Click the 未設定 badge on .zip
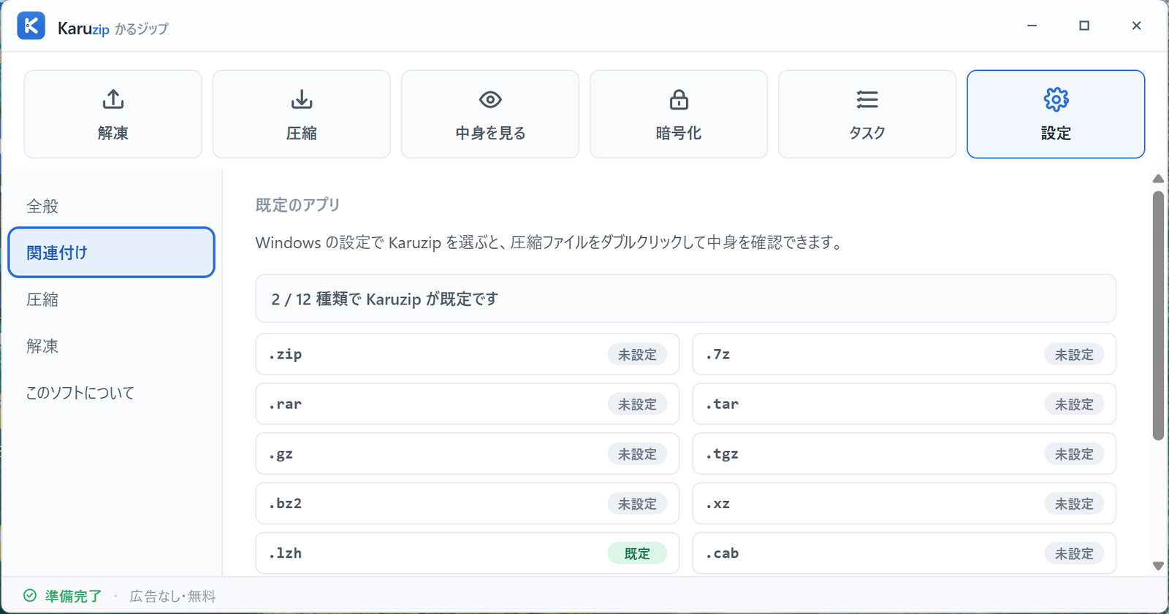Image resolution: width=1169 pixels, height=614 pixels. click(x=637, y=355)
